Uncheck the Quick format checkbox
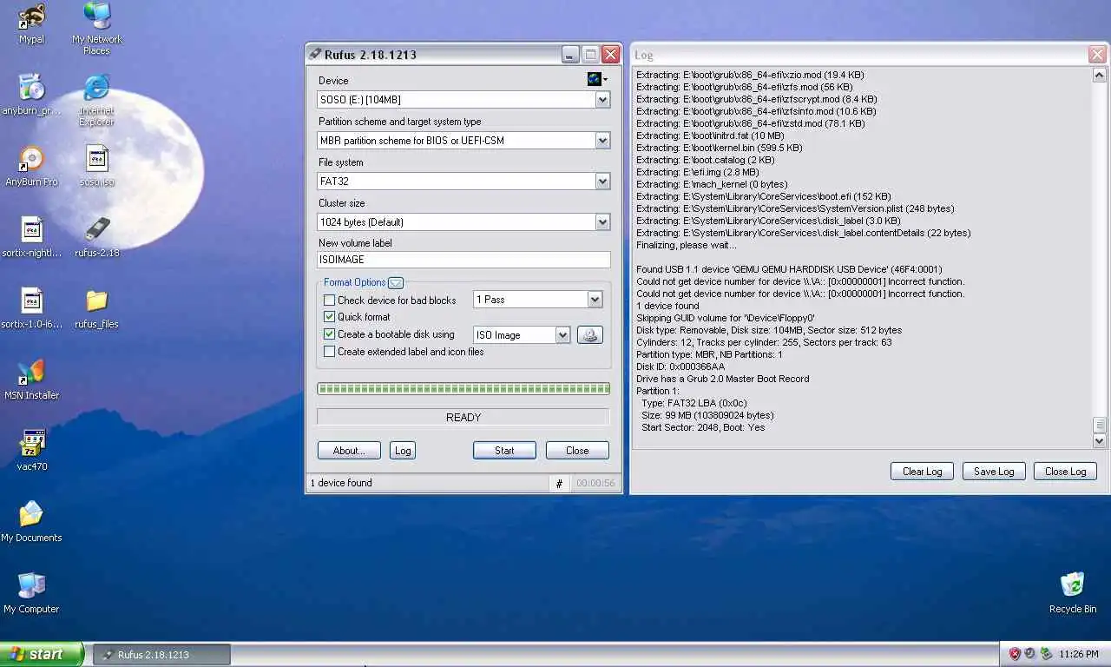This screenshot has height=667, width=1111. pyautogui.click(x=329, y=317)
